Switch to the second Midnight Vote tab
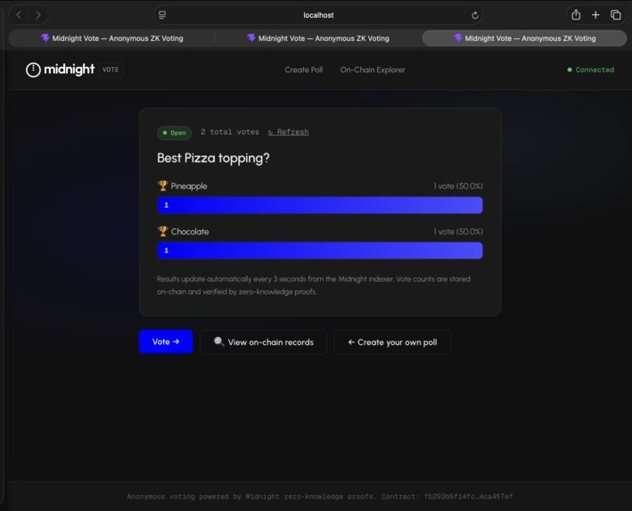632x511 pixels. click(x=318, y=38)
